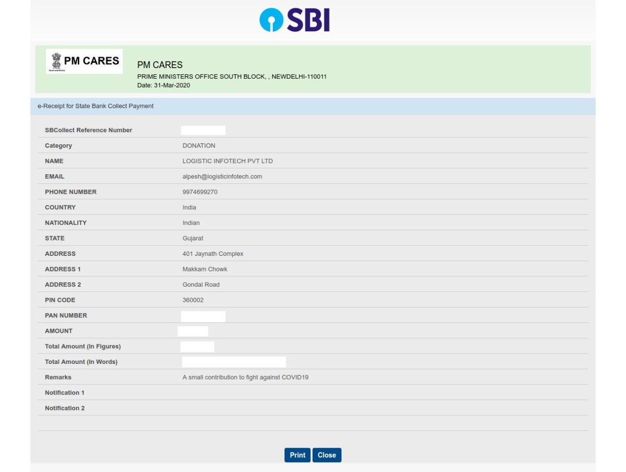Click the Notification 1 label
The height and width of the screenshot is (472, 626).
point(65,392)
